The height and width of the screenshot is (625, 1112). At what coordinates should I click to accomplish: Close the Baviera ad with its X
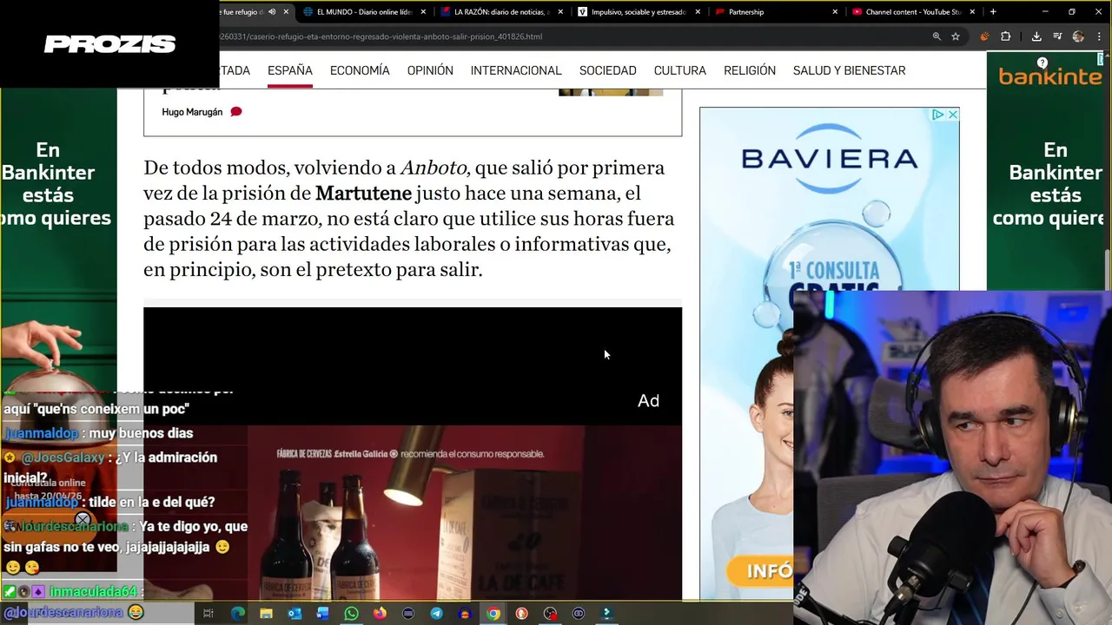click(x=953, y=115)
